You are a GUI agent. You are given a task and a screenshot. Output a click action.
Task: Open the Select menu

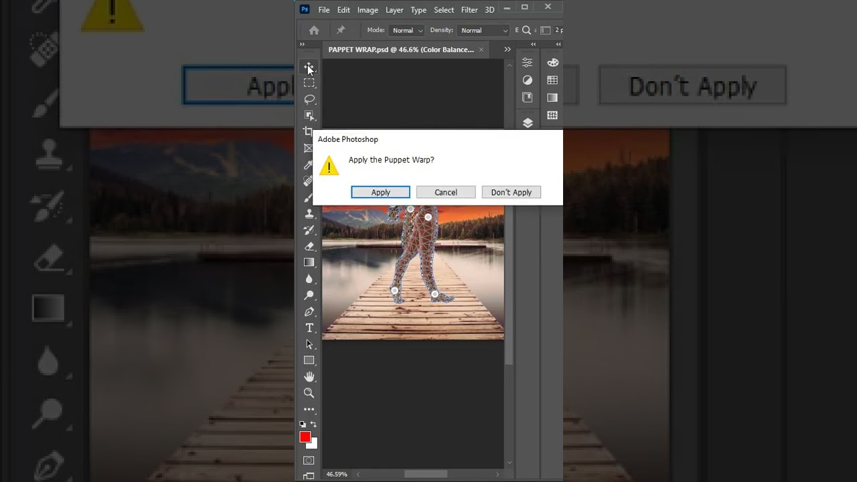click(x=444, y=10)
